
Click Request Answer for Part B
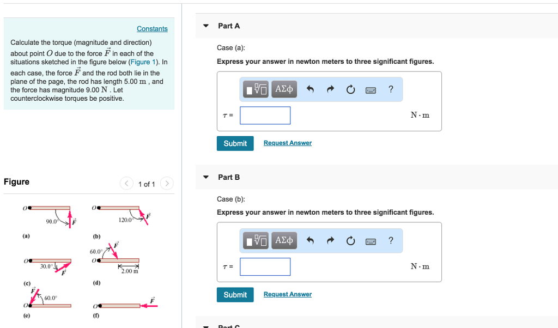(x=287, y=294)
